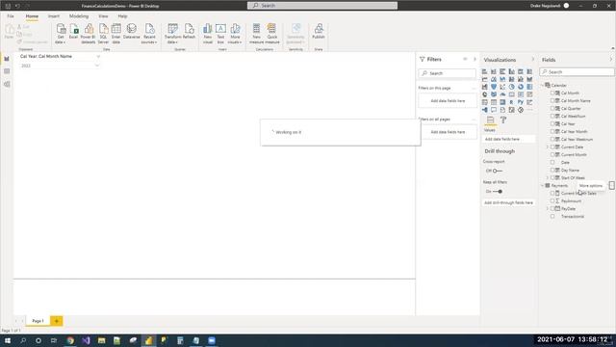Add a Text box from the ribbon
Image resolution: width=616 pixels, height=347 pixels.
pos(220,33)
